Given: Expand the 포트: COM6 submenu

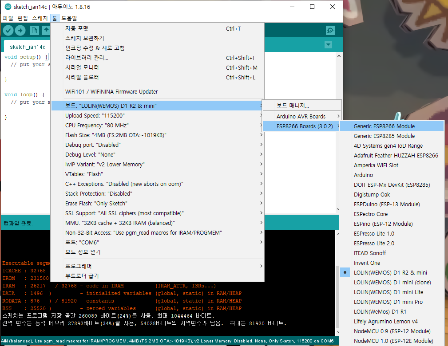Looking at the screenshot, I should click(x=158, y=242).
